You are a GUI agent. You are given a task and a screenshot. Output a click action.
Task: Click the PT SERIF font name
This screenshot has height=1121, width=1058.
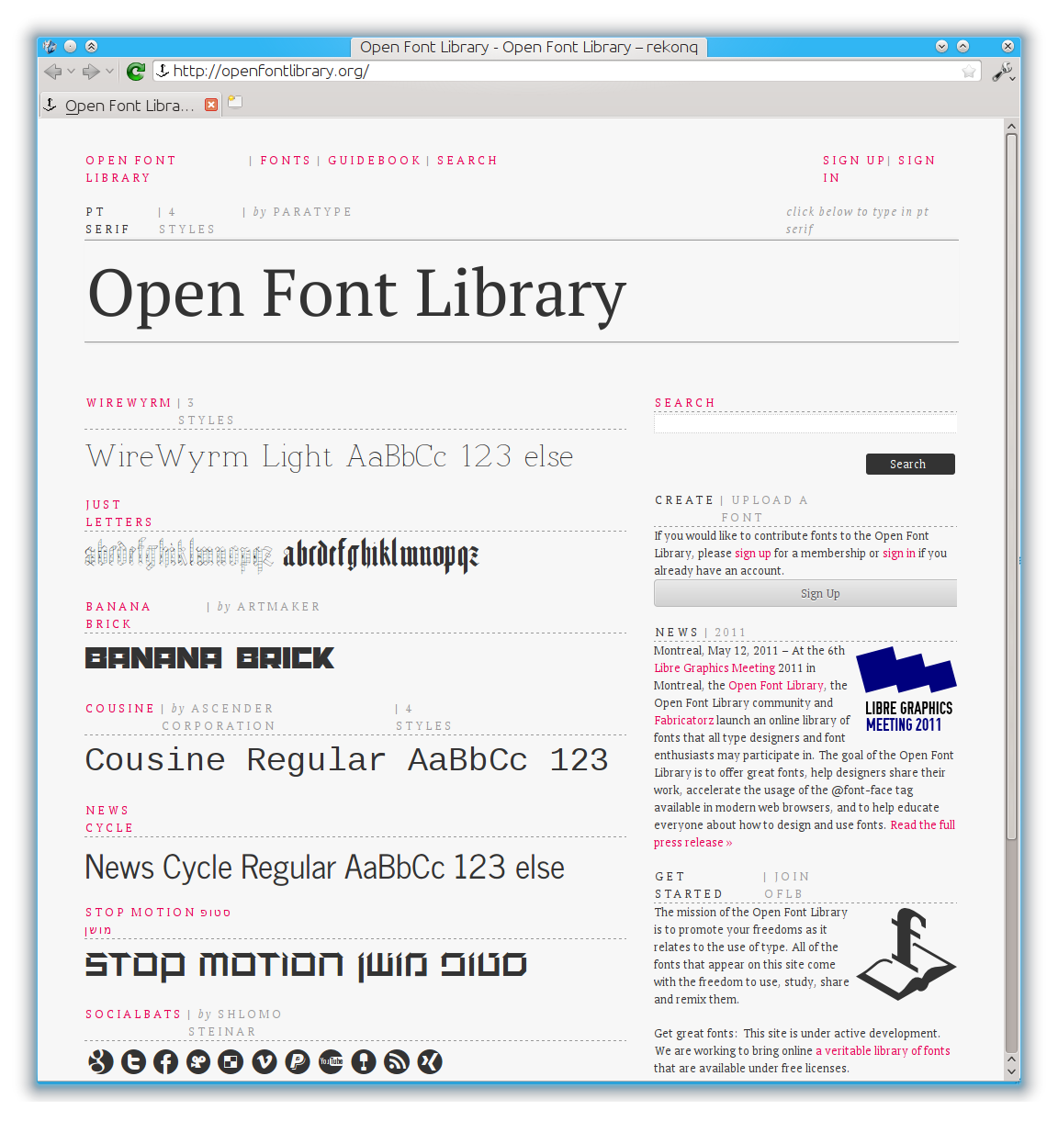pos(107,220)
